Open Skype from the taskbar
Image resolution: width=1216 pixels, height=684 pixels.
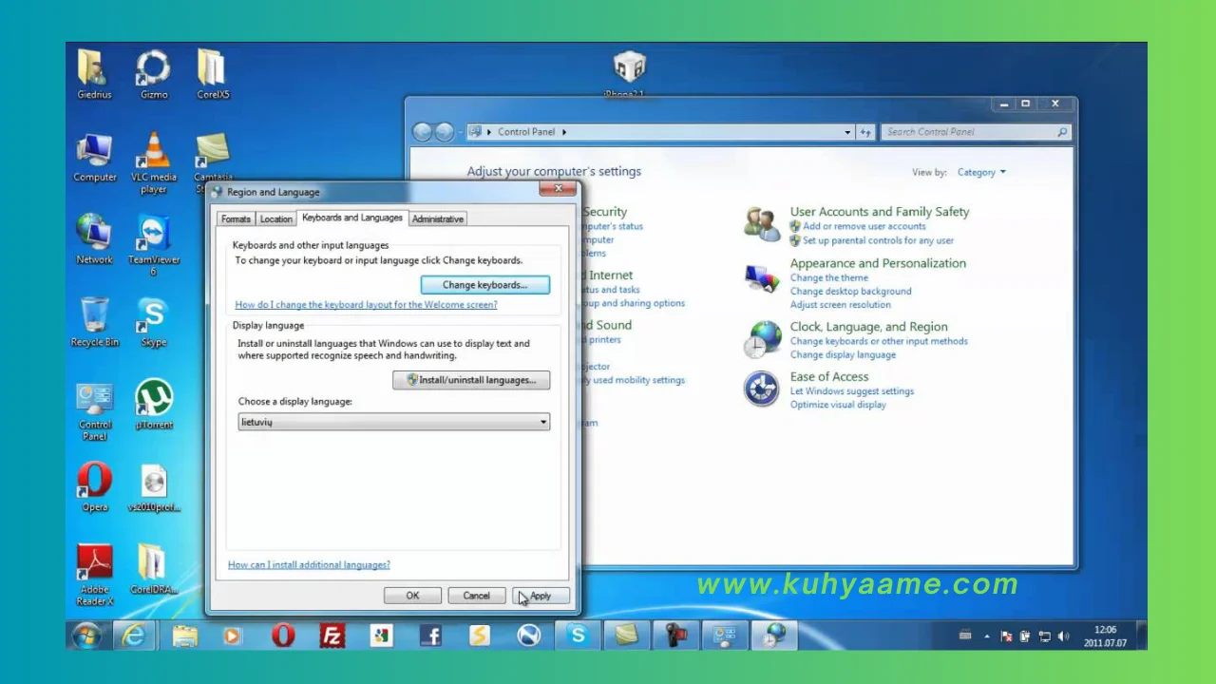[578, 636]
